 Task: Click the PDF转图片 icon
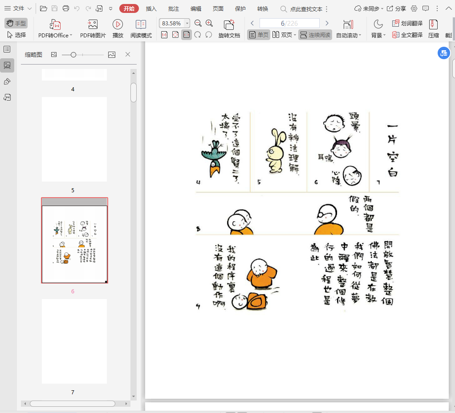(93, 25)
